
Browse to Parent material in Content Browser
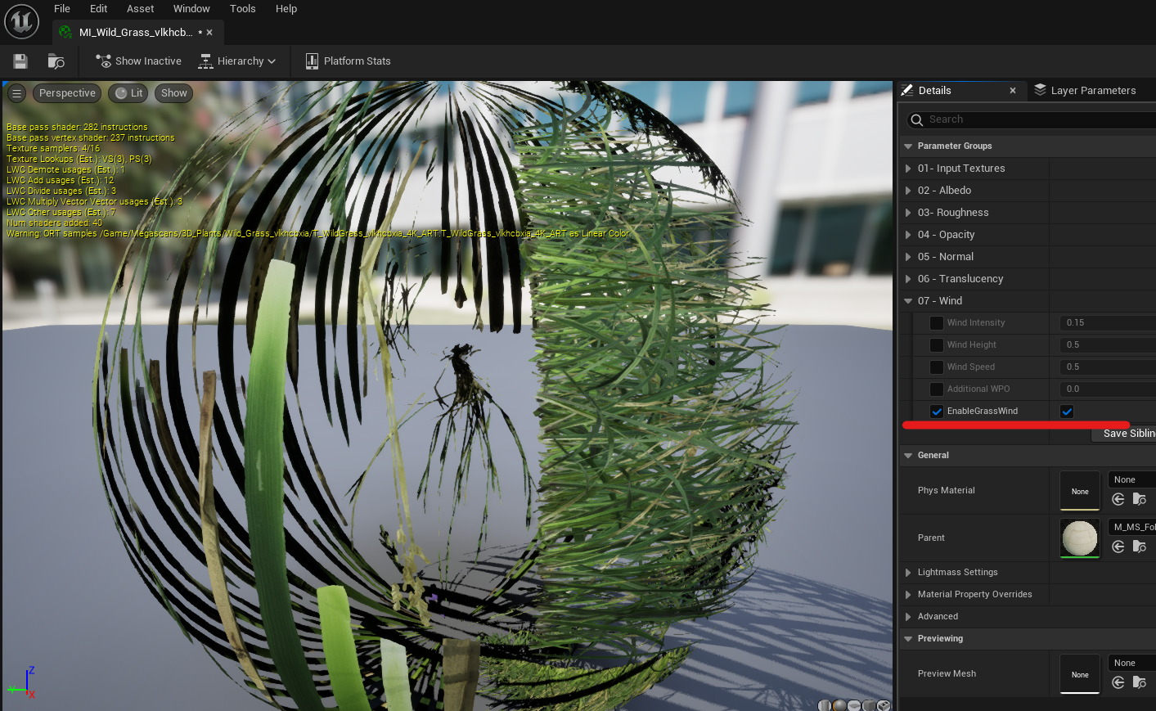[1139, 547]
